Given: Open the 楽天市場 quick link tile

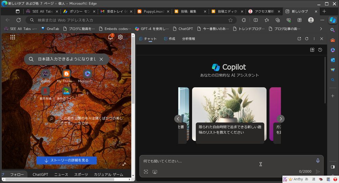Looking at the screenshot, I should pos(45,94).
